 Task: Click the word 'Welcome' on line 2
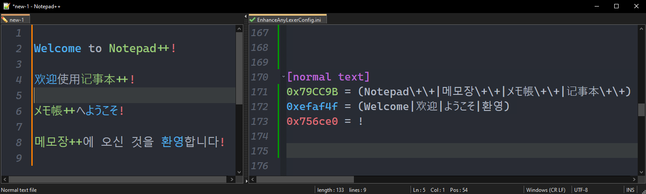(57, 48)
